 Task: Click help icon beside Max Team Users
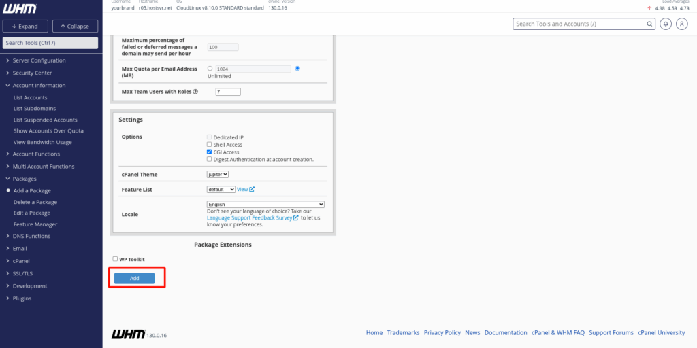click(x=195, y=92)
